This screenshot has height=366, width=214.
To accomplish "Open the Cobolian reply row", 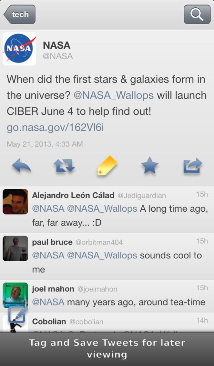I will (x=107, y=322).
